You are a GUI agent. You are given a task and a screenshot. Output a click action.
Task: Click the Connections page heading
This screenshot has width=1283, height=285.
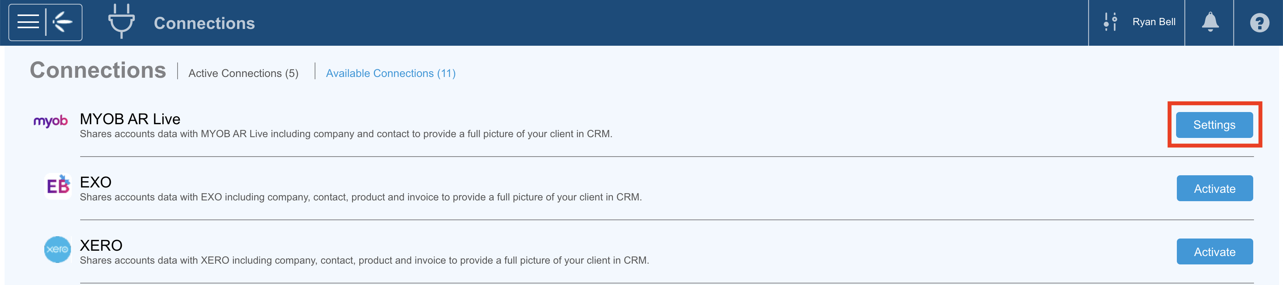click(x=98, y=70)
